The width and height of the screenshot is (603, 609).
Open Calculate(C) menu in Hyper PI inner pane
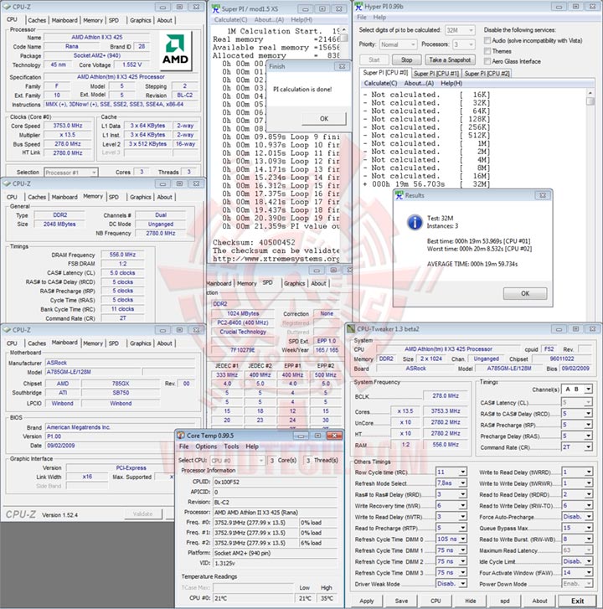click(x=380, y=84)
